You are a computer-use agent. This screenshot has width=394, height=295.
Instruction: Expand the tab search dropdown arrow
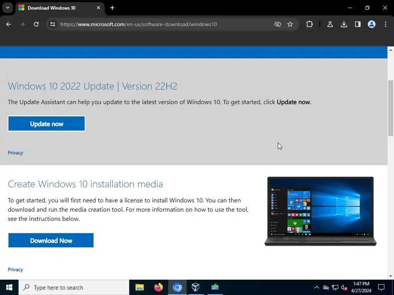[x=8, y=8]
